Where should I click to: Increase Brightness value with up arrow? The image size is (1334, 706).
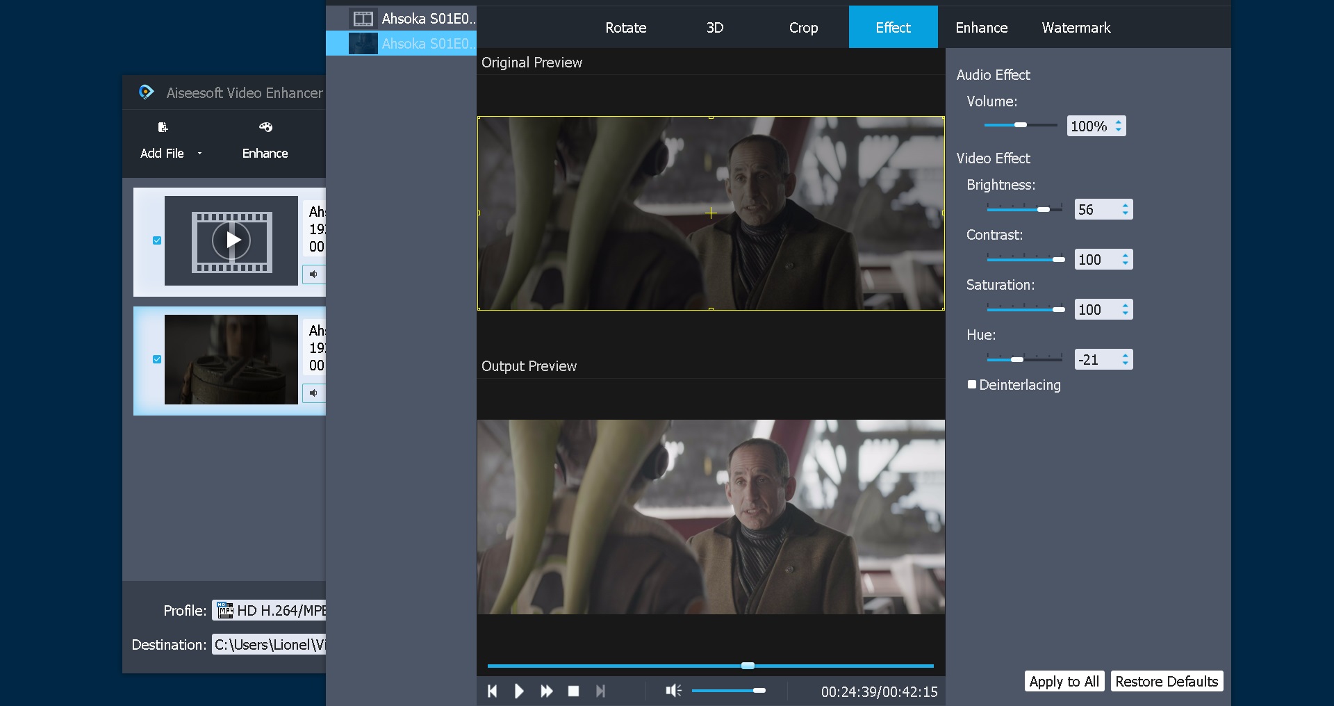[x=1126, y=205]
